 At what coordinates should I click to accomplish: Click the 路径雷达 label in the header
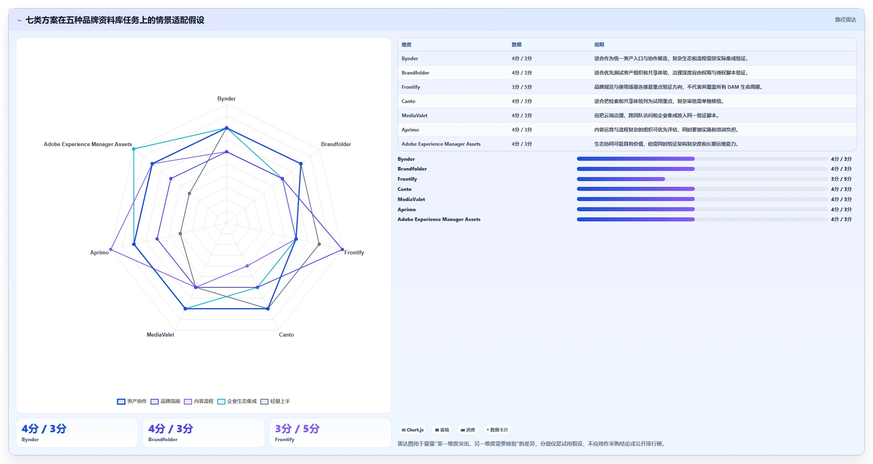(845, 20)
